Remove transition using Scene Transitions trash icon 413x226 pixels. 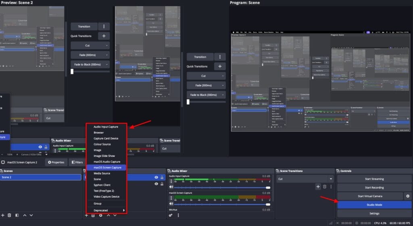click(x=324, y=187)
